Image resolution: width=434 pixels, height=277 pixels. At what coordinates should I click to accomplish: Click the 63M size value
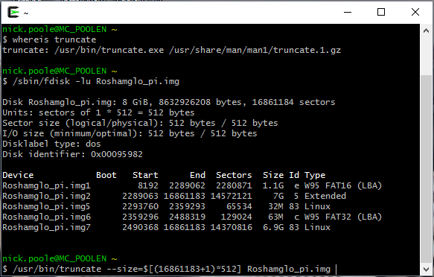point(275,217)
